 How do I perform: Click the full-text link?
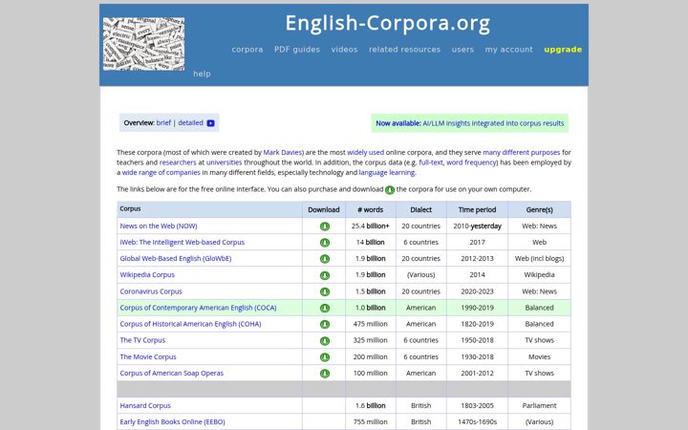(431, 162)
